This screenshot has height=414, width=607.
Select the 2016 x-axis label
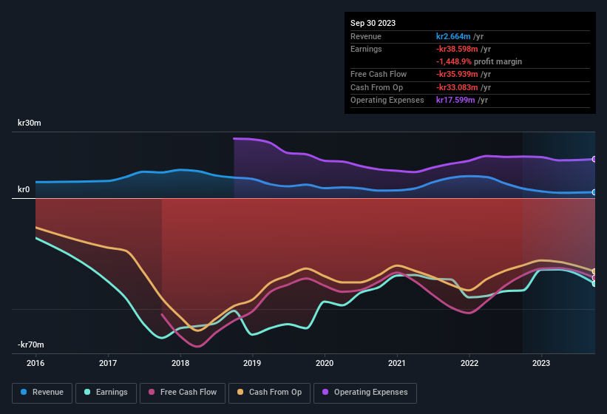35,363
